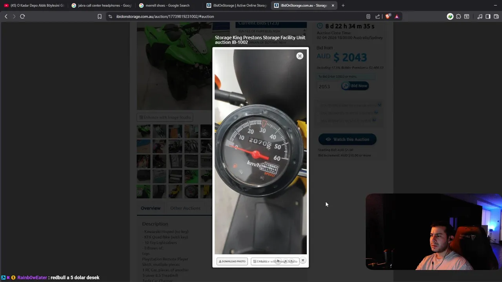Open Enhance with Image Studio in popup
Screen dimensions: 502x282
pos(275,261)
